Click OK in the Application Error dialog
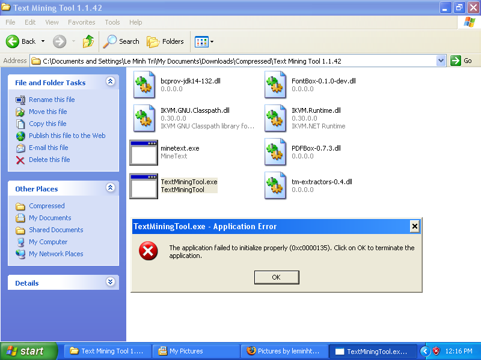This screenshot has height=360, width=481. coord(277,277)
